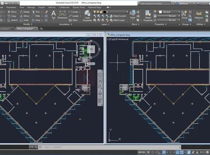The image size is (210, 155).
Task: Toggle the layer on/off lightbulb
Action: [x=95, y=12]
